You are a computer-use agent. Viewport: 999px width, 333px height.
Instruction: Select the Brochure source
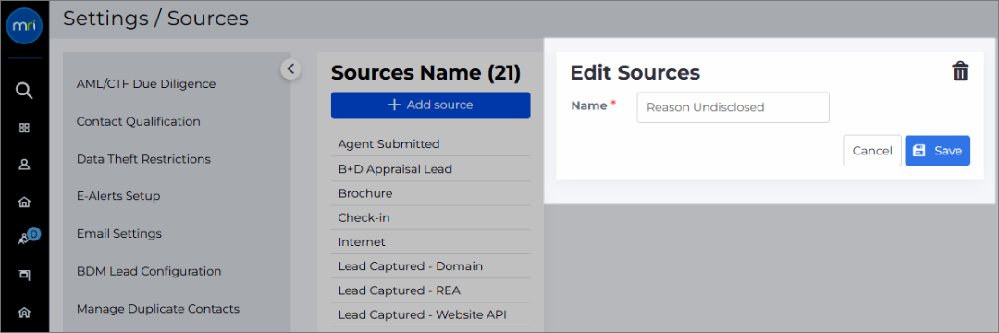pyautogui.click(x=431, y=193)
